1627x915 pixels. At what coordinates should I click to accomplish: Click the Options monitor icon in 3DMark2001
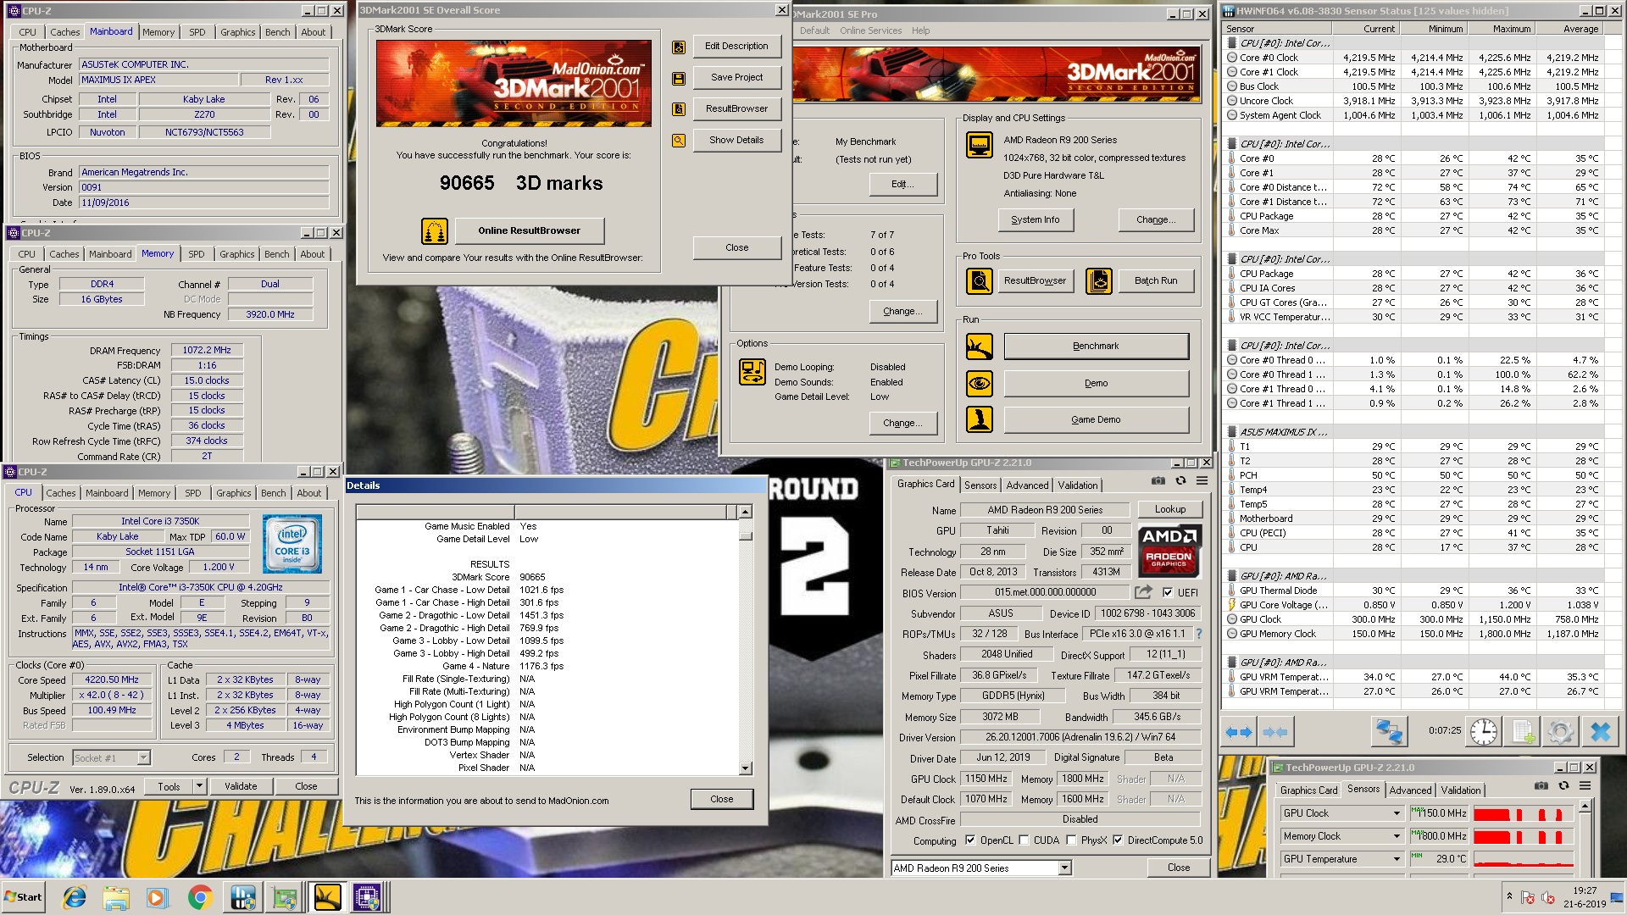[x=752, y=372]
